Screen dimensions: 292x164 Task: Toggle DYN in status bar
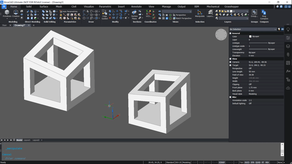click(x=252, y=162)
